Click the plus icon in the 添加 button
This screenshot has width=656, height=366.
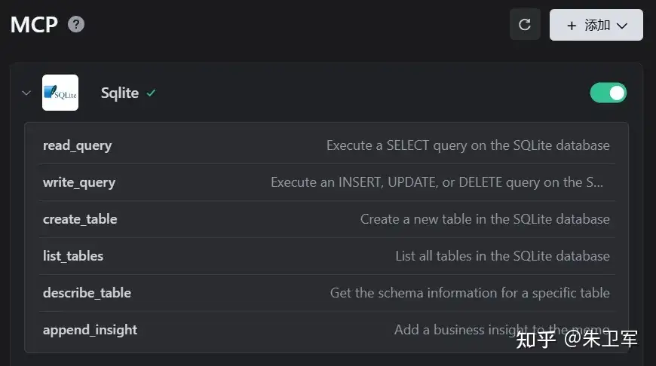click(572, 26)
